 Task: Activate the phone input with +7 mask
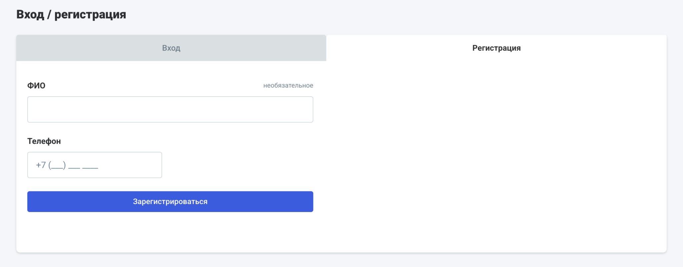[x=94, y=165]
